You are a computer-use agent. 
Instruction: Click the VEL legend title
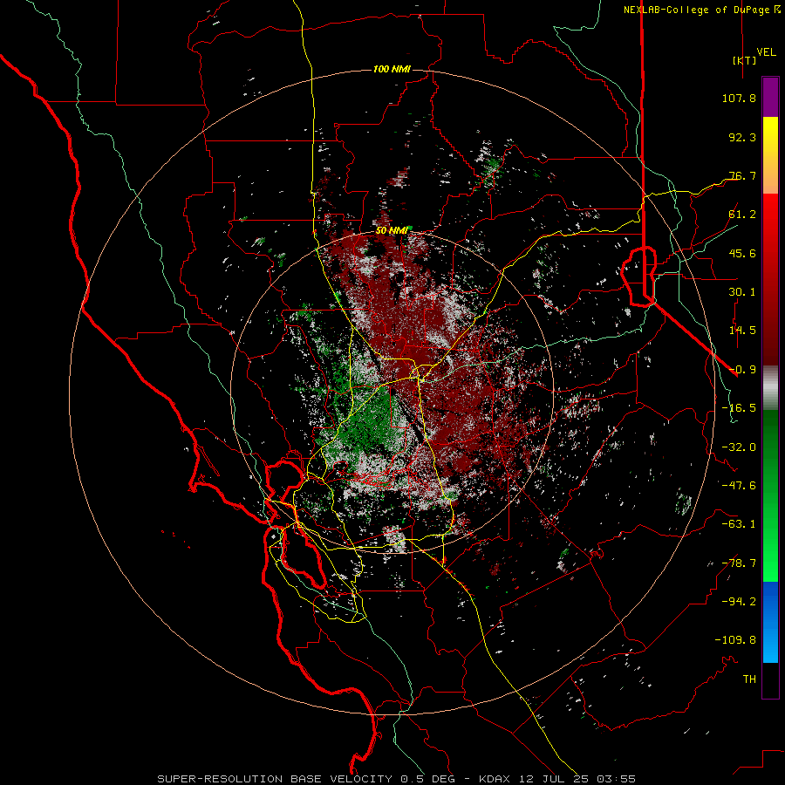tap(766, 51)
